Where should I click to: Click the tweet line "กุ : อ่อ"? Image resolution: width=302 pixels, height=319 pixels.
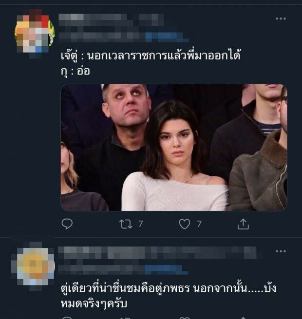[x=75, y=71]
